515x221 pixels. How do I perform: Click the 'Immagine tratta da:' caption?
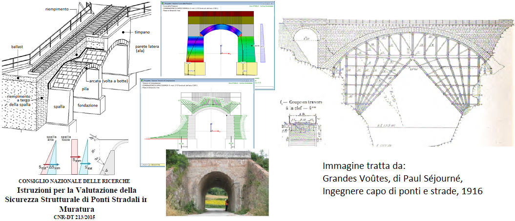pyautogui.click(x=363, y=166)
